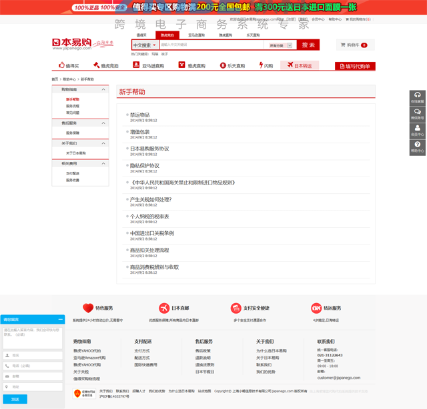Screen dimensions: 427x409
Task: Open the 隐私保护协议 article
Action: [145, 166]
